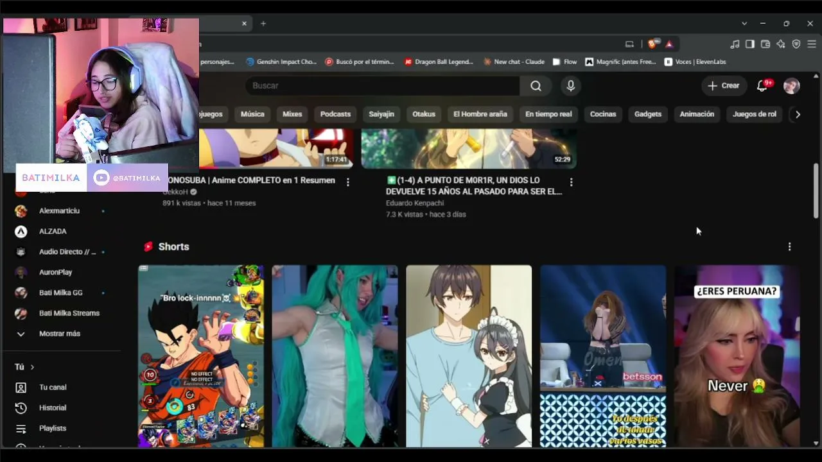Select the Mixes filter chip
The image size is (822, 462).
coord(292,114)
